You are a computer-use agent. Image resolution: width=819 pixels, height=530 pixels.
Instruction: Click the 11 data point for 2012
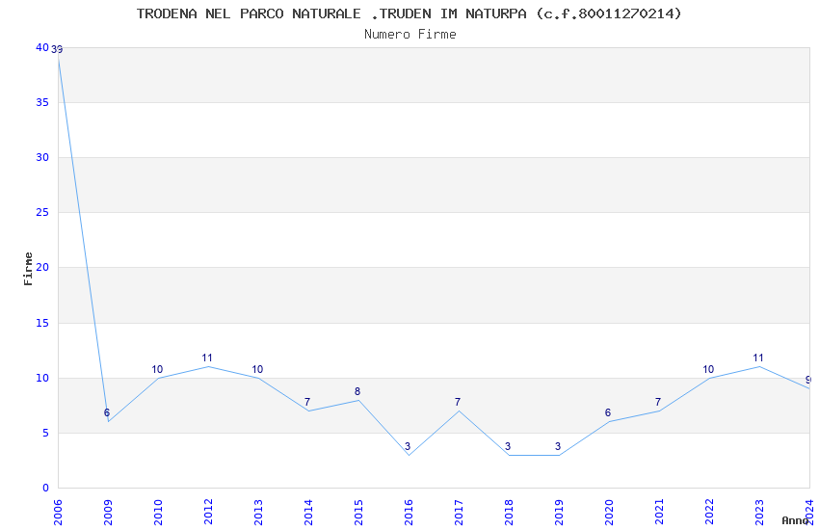pos(208,366)
